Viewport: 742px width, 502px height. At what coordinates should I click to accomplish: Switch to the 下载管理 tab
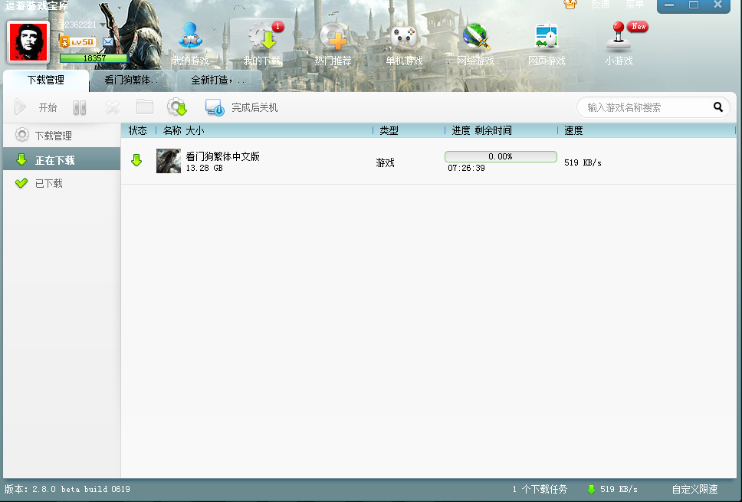46,80
